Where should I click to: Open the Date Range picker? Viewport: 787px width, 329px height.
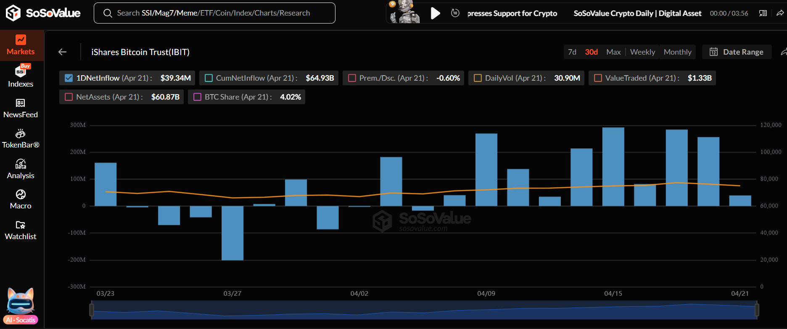tap(737, 52)
